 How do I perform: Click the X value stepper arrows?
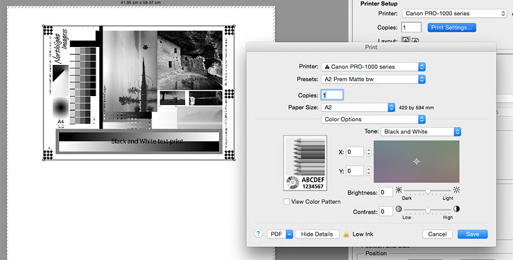[x=369, y=151]
